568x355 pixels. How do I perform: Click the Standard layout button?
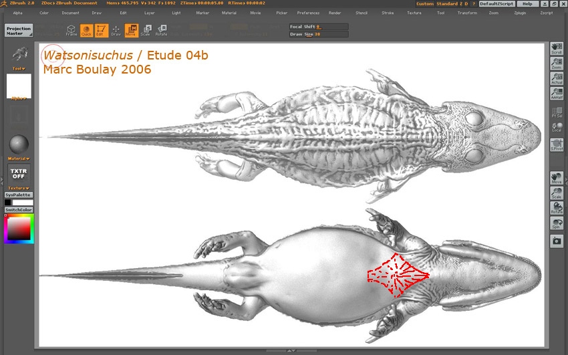click(x=447, y=3)
